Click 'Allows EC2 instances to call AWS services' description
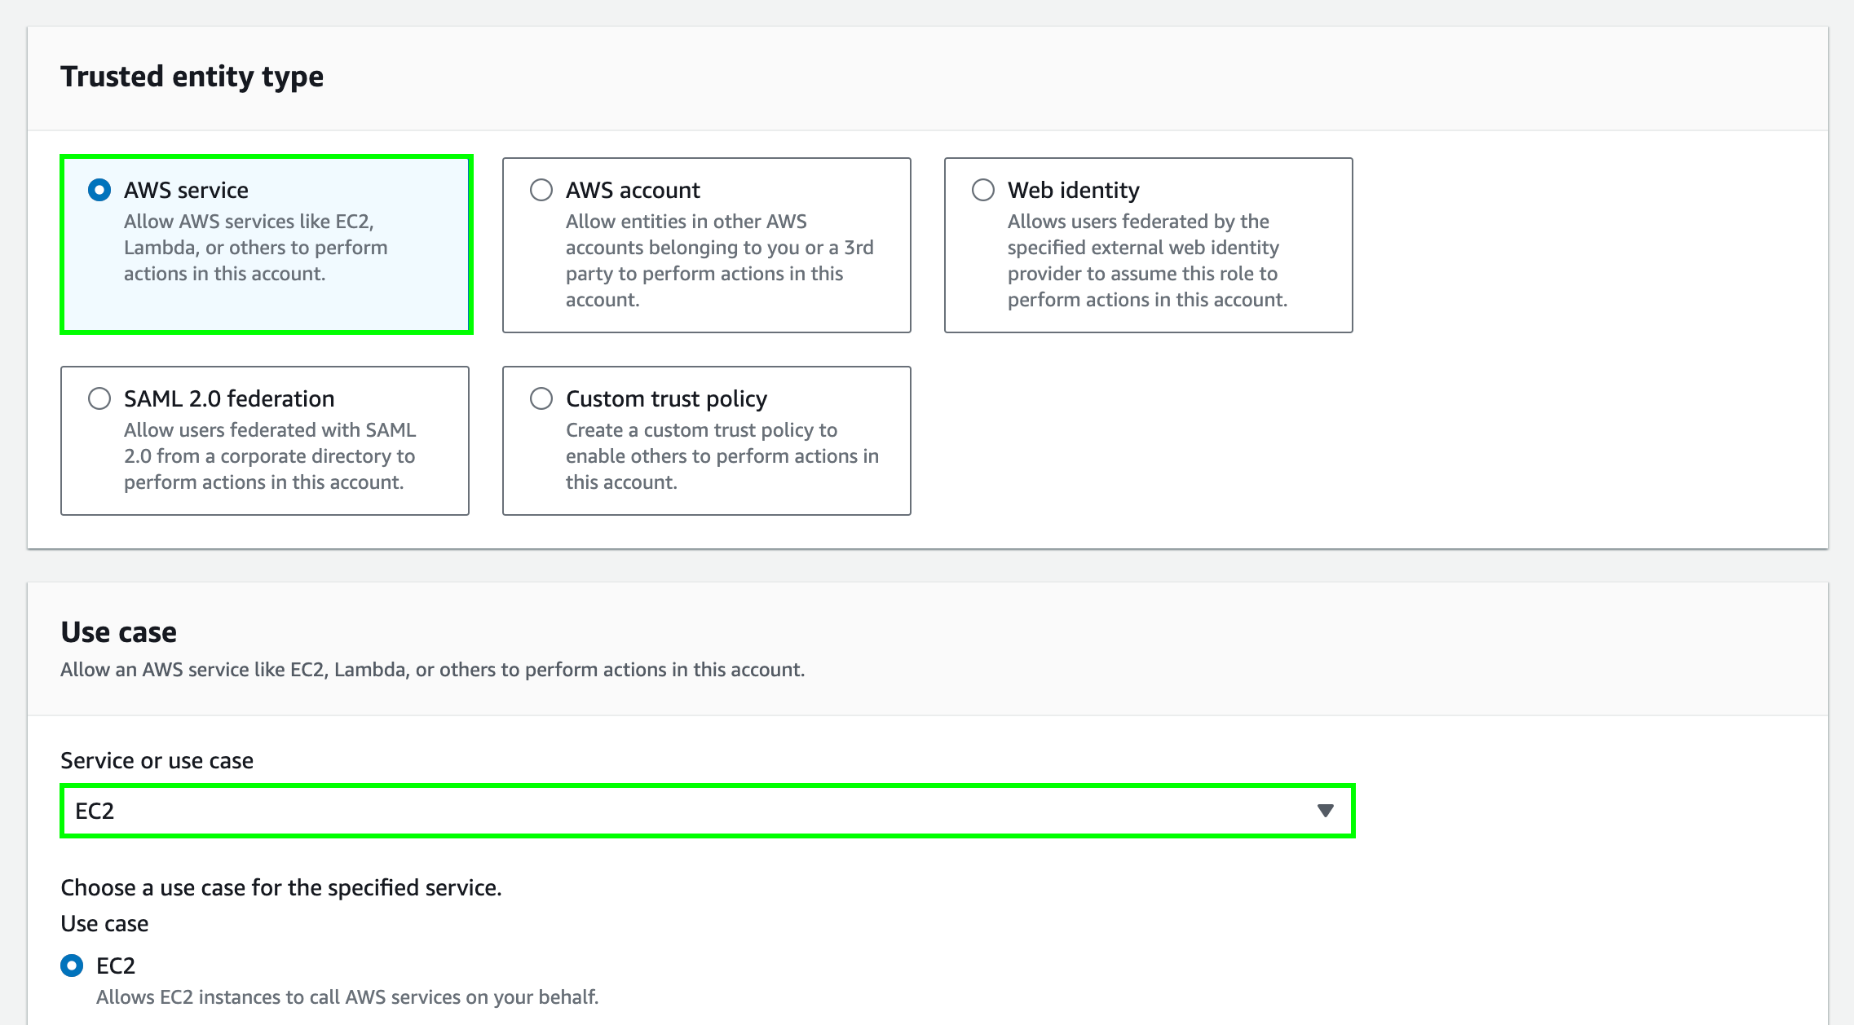Viewport: 1854px width, 1025px height. (x=347, y=996)
